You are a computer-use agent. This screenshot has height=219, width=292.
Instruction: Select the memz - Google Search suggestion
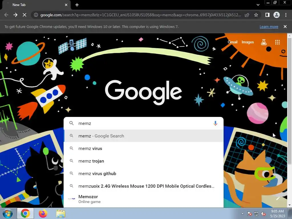click(143, 136)
